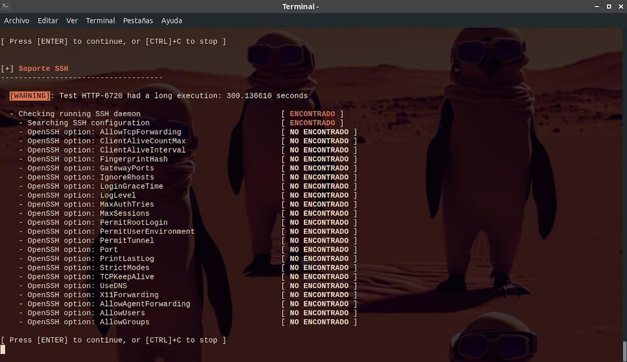Open the Terminal menu in the menu bar
Screen dimensions: 627x362
pos(100,20)
